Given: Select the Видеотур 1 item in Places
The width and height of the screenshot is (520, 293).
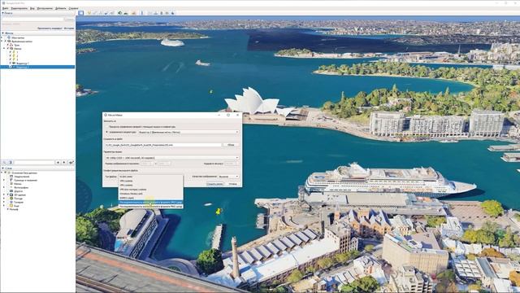Looking at the screenshot, I should click(23, 63).
